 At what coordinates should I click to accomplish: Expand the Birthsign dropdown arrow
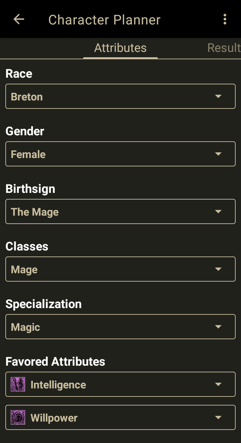[x=218, y=212]
